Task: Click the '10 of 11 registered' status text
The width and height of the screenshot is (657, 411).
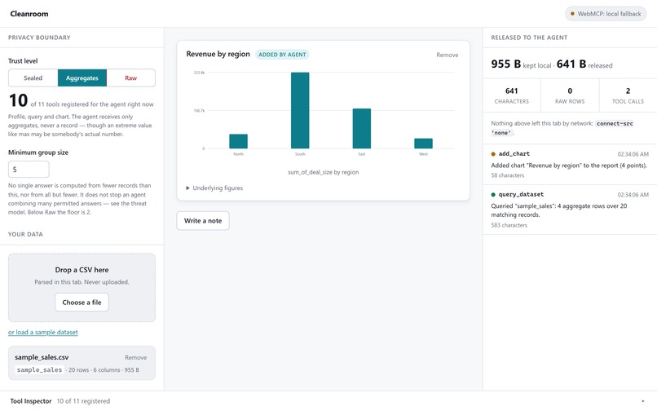Action: click(83, 401)
